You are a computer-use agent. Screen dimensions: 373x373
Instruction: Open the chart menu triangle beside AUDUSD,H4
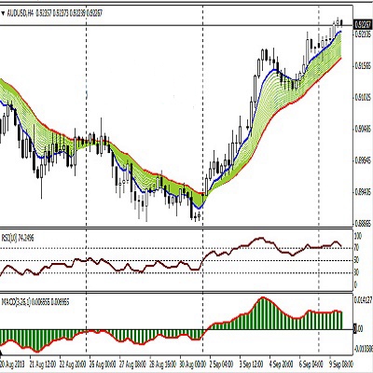click(x=3, y=13)
